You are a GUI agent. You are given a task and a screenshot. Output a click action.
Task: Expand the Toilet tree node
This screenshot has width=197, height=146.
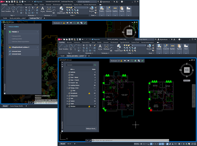(67, 104)
